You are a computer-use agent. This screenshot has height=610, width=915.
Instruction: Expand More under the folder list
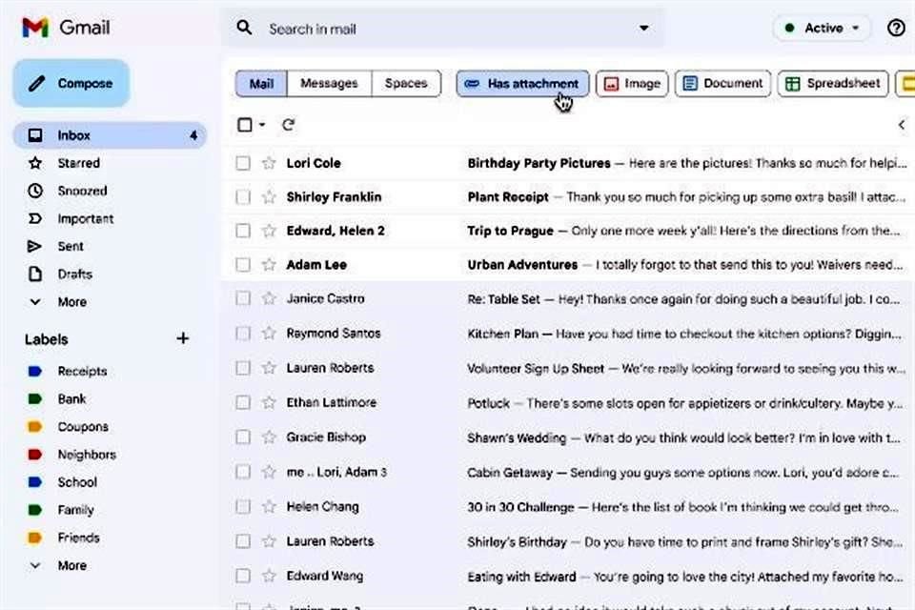[x=71, y=301]
